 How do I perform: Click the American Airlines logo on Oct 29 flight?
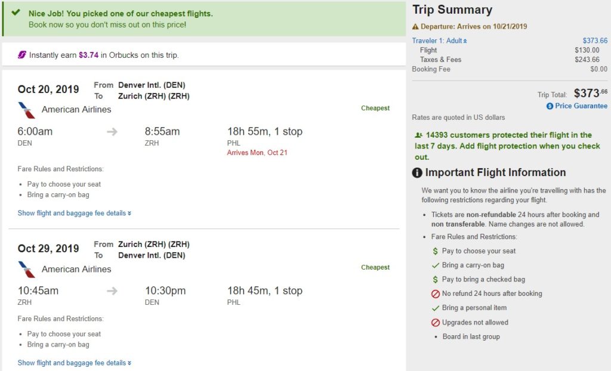point(27,269)
